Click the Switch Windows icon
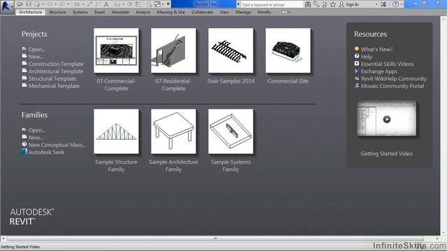 tap(158, 4)
